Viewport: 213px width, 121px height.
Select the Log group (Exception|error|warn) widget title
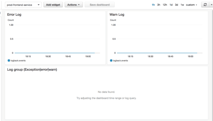tap(32, 69)
